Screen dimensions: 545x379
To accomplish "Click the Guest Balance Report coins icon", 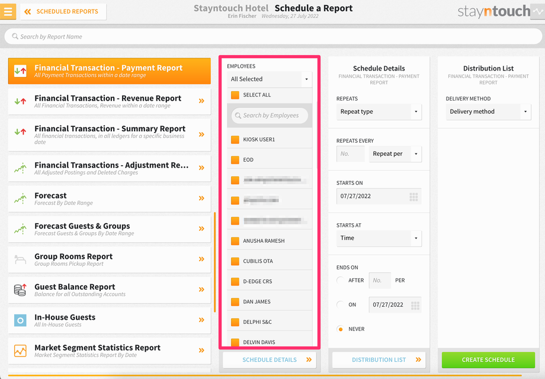I will (20, 290).
